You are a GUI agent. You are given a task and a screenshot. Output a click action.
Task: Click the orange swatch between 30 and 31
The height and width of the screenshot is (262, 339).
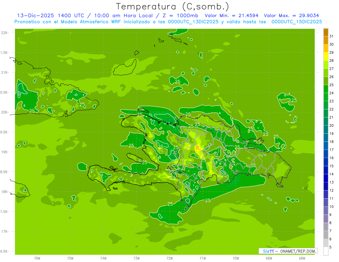click(x=326, y=40)
